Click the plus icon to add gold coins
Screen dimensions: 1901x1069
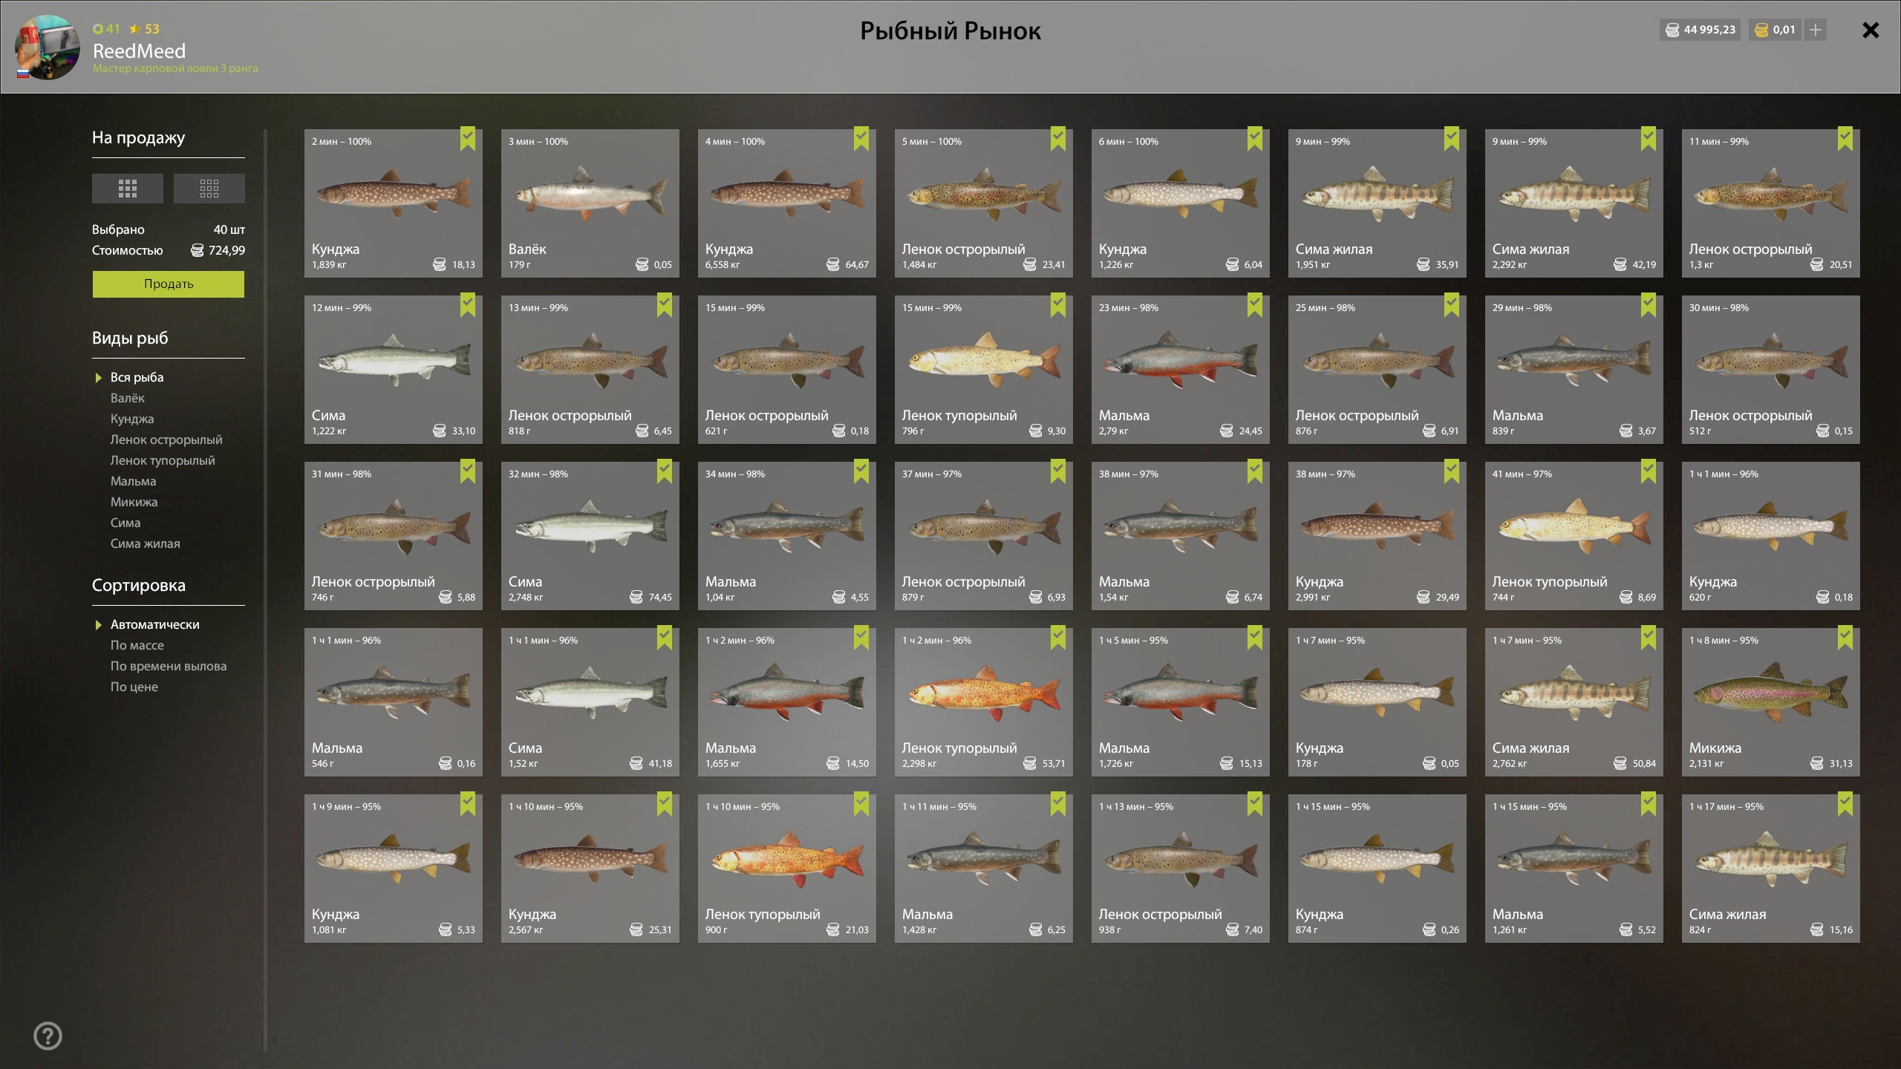click(x=1816, y=30)
